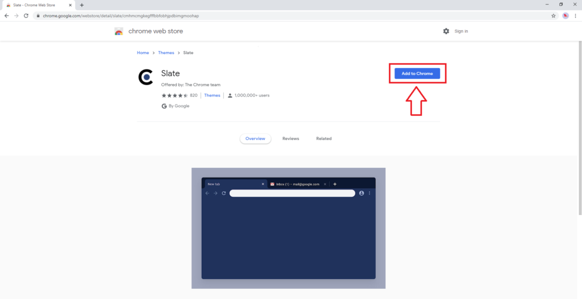
Task: Click the Slate theme preview image
Action: 288,228
